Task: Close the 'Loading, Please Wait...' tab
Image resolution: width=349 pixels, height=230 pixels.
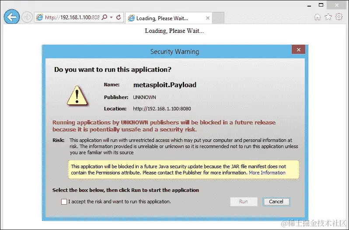Action: [x=207, y=18]
